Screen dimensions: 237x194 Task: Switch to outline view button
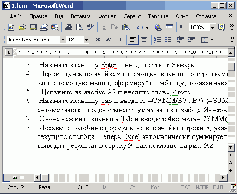29,178
